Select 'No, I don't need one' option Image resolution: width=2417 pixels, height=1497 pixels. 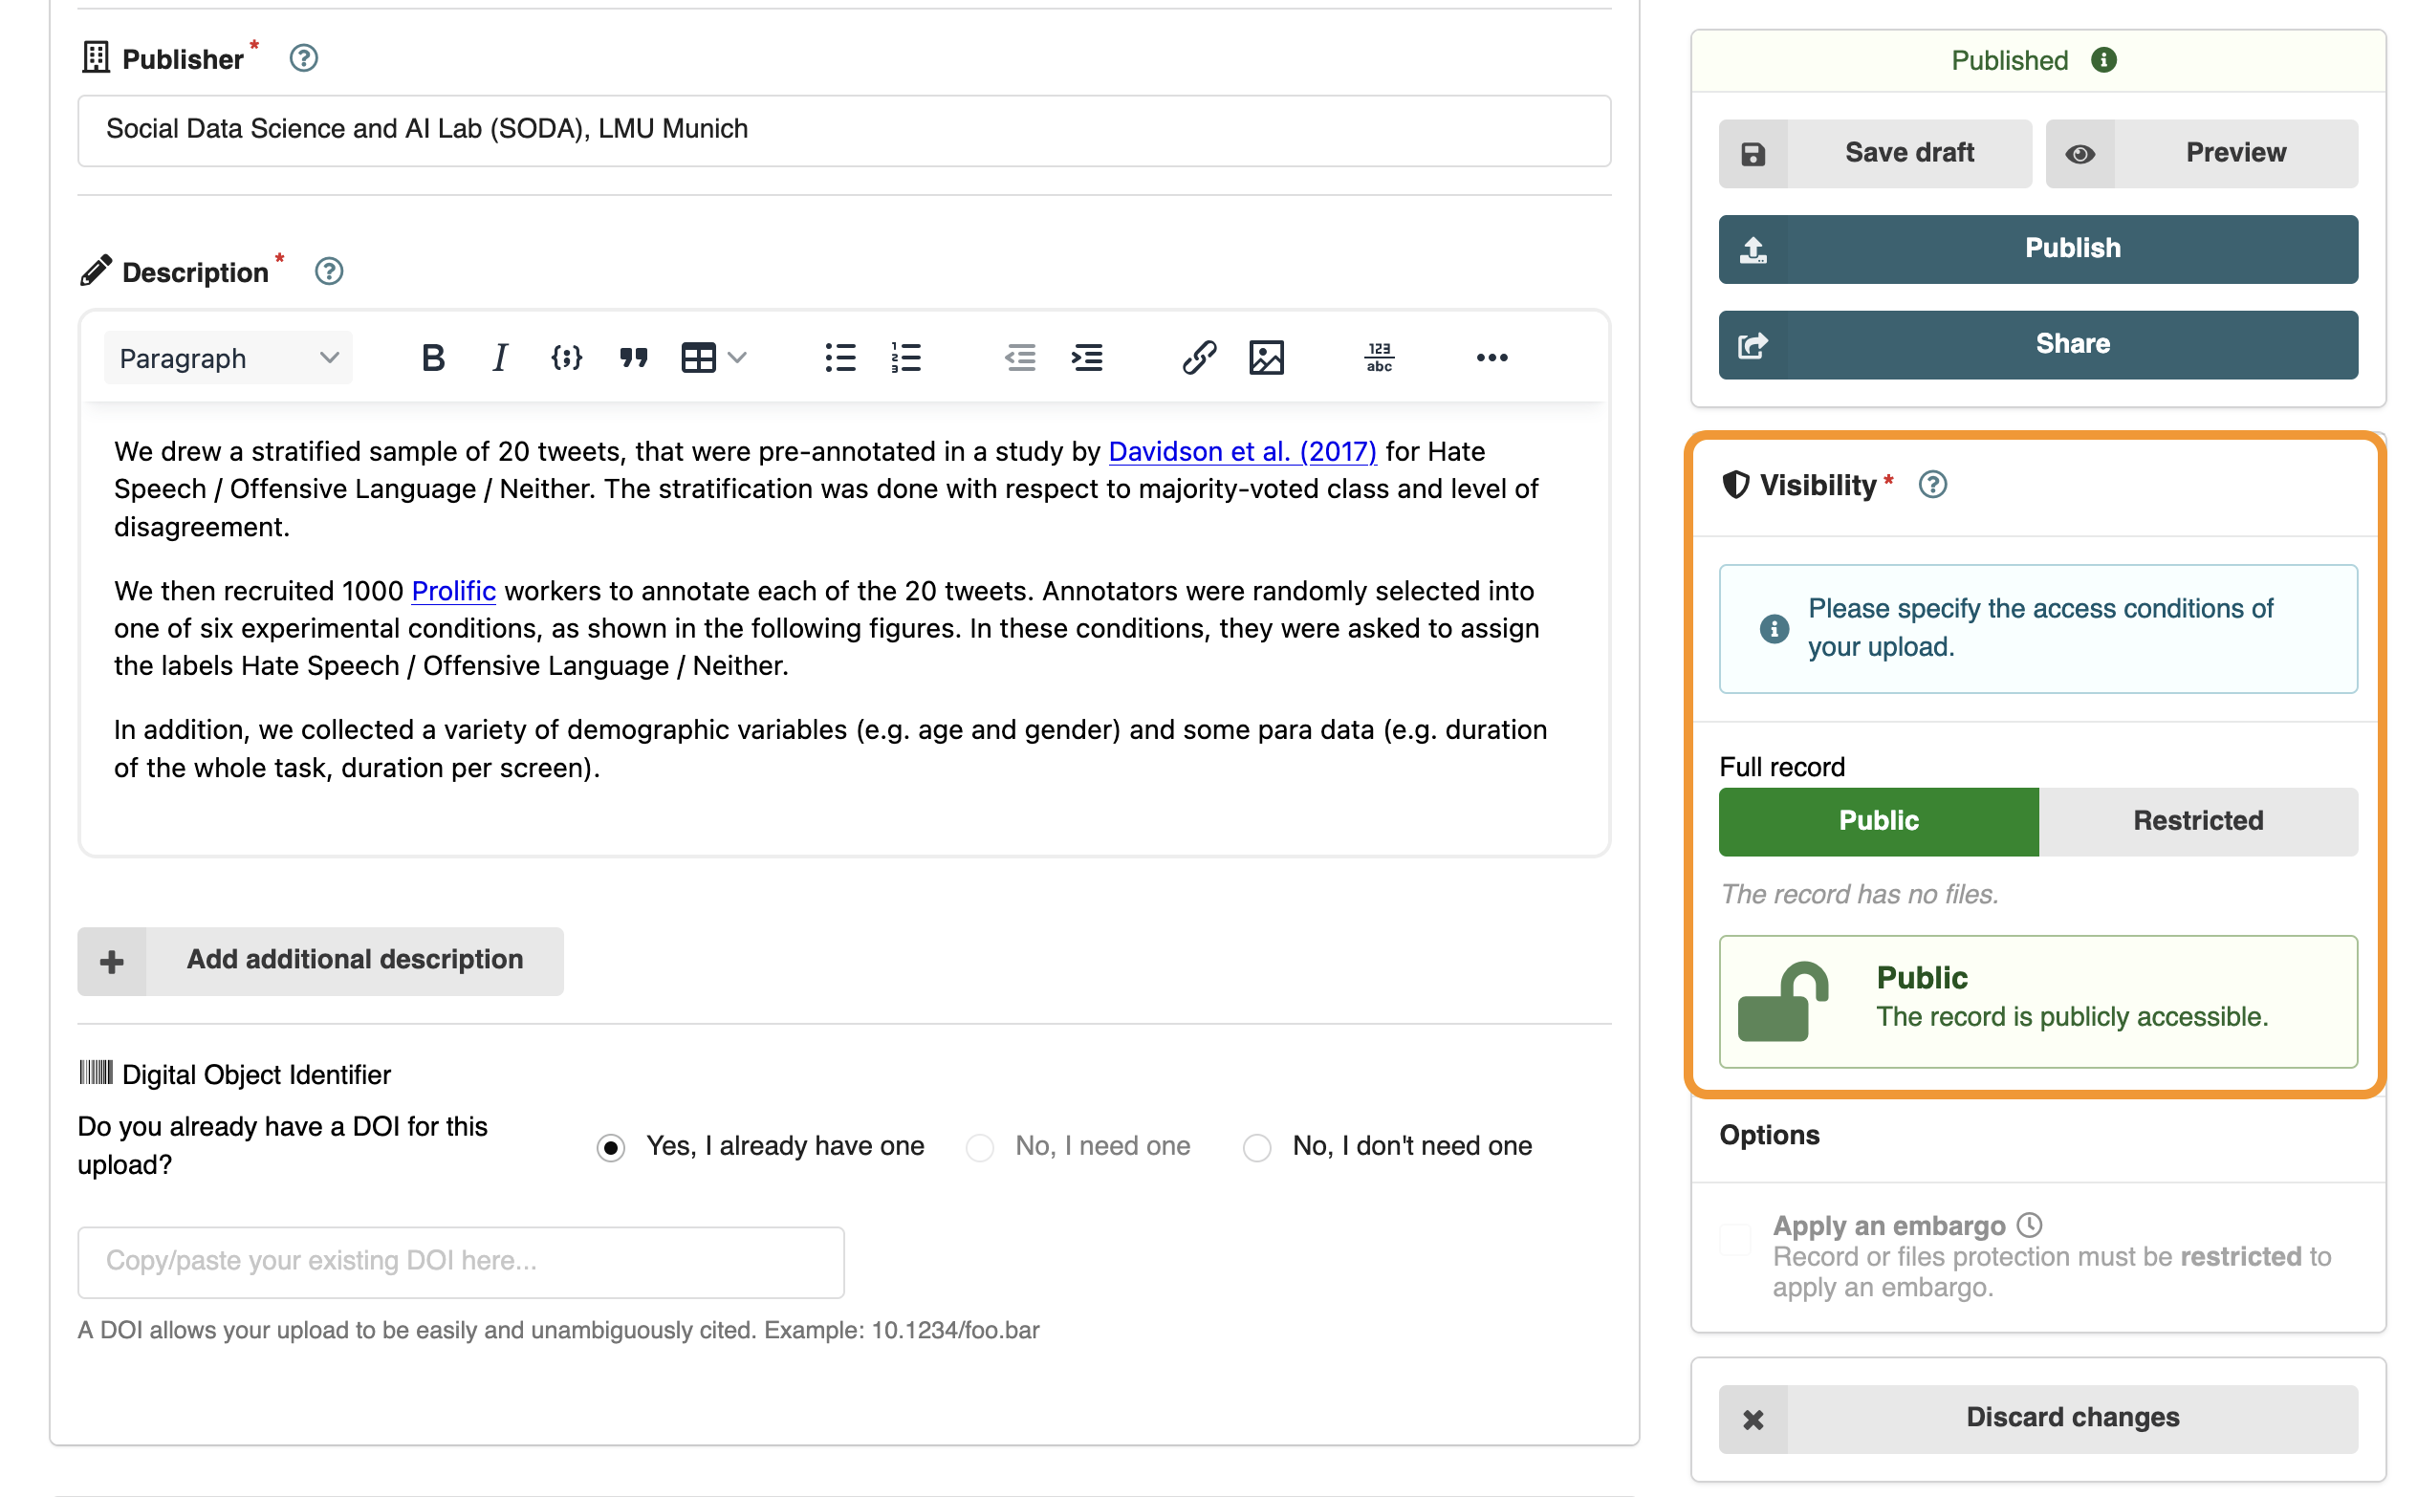pos(1256,1146)
